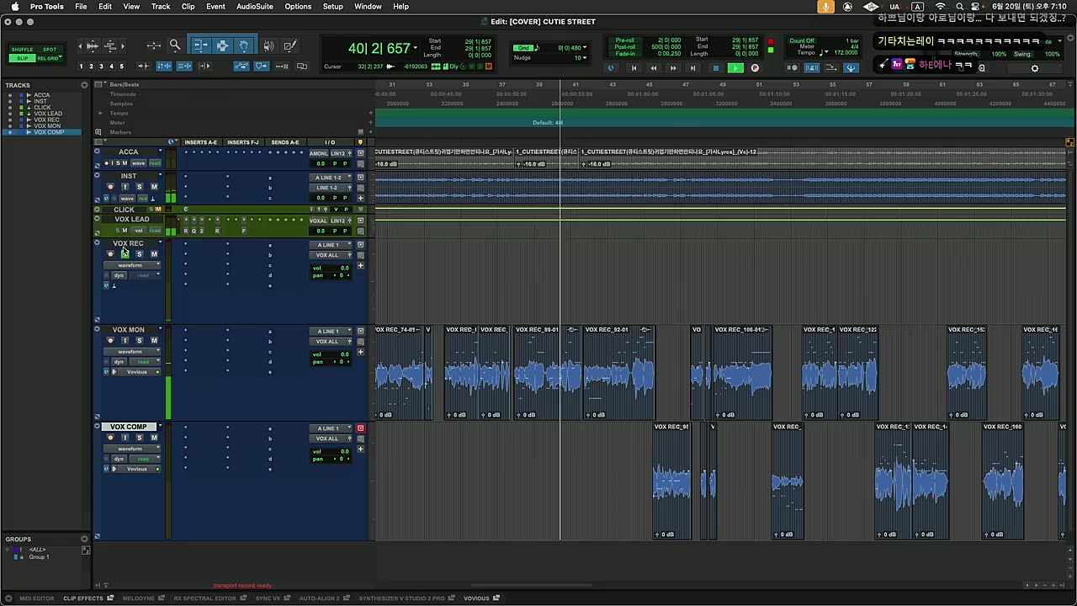Select the Grabber hand tool
The width and height of the screenshot is (1077, 606).
[243, 45]
